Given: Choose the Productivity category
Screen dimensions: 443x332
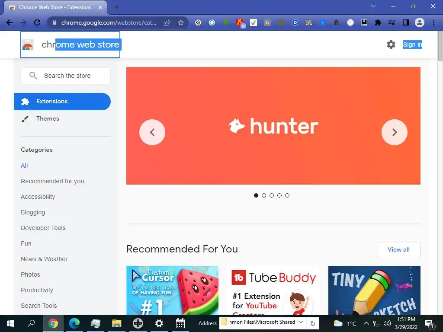Looking at the screenshot, I should tap(37, 290).
